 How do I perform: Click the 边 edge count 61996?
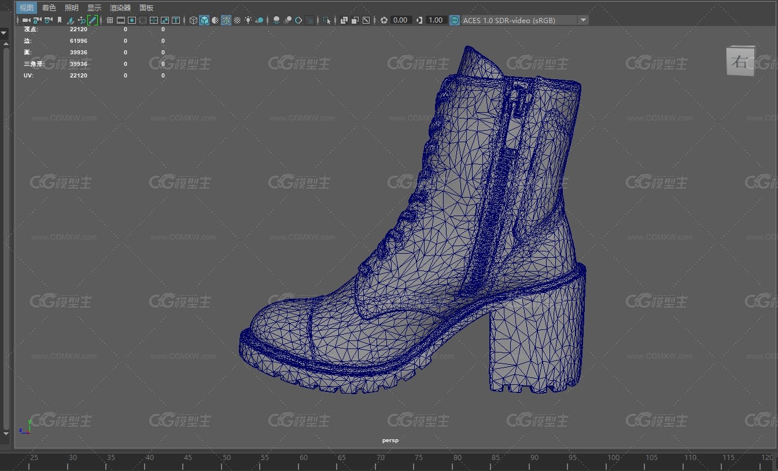(78, 41)
